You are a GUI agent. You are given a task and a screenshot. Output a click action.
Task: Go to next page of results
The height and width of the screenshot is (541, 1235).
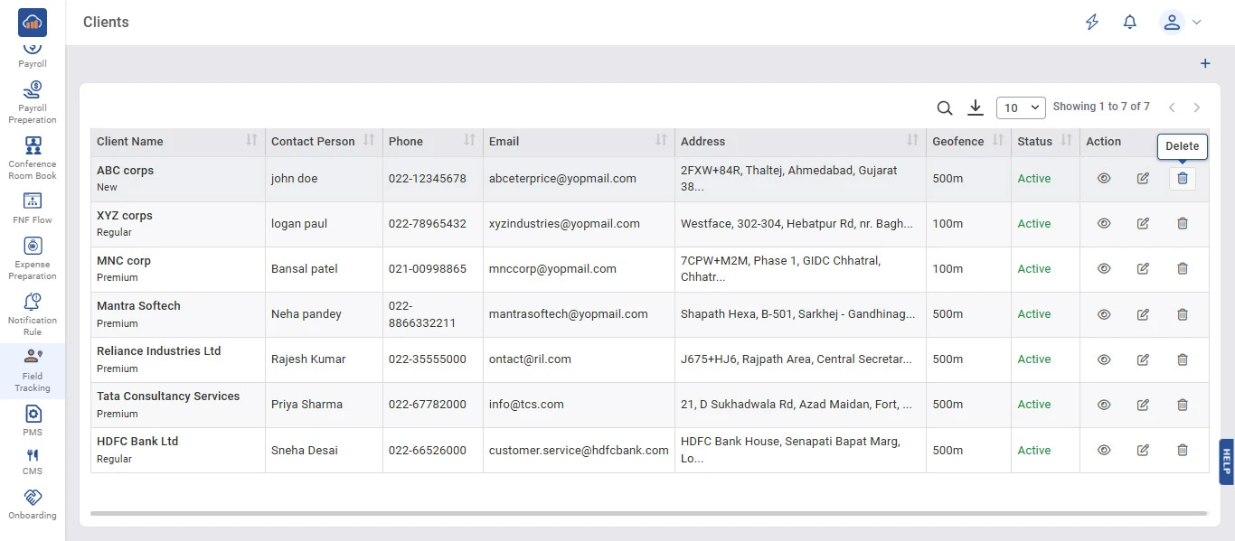point(1197,108)
